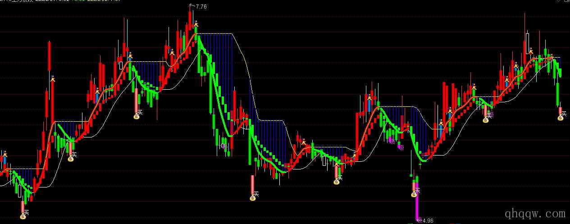Click the 7.76 high price label
This screenshot has height=224, width=570.
tap(201, 7)
